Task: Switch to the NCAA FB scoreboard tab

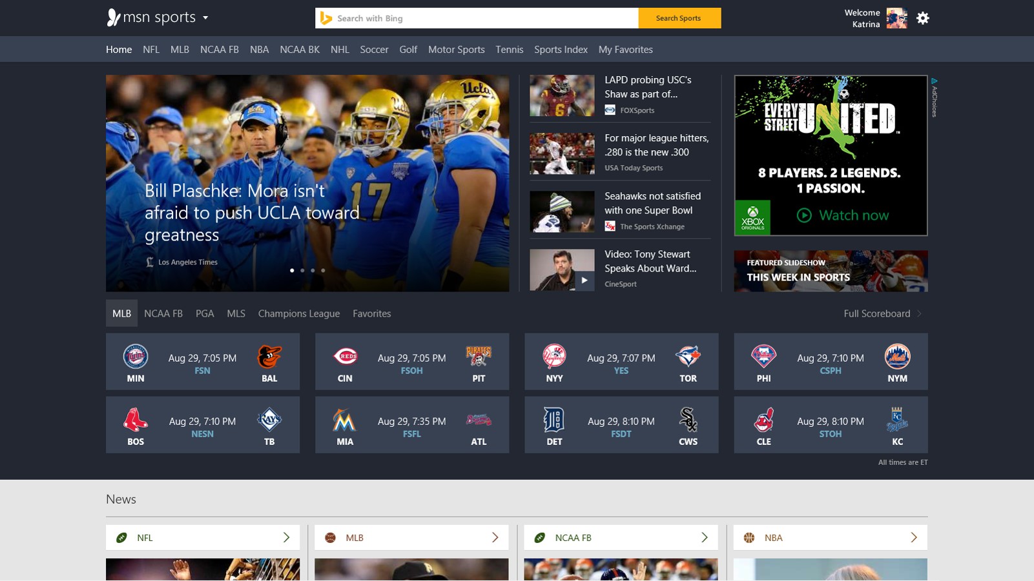Action: (163, 313)
